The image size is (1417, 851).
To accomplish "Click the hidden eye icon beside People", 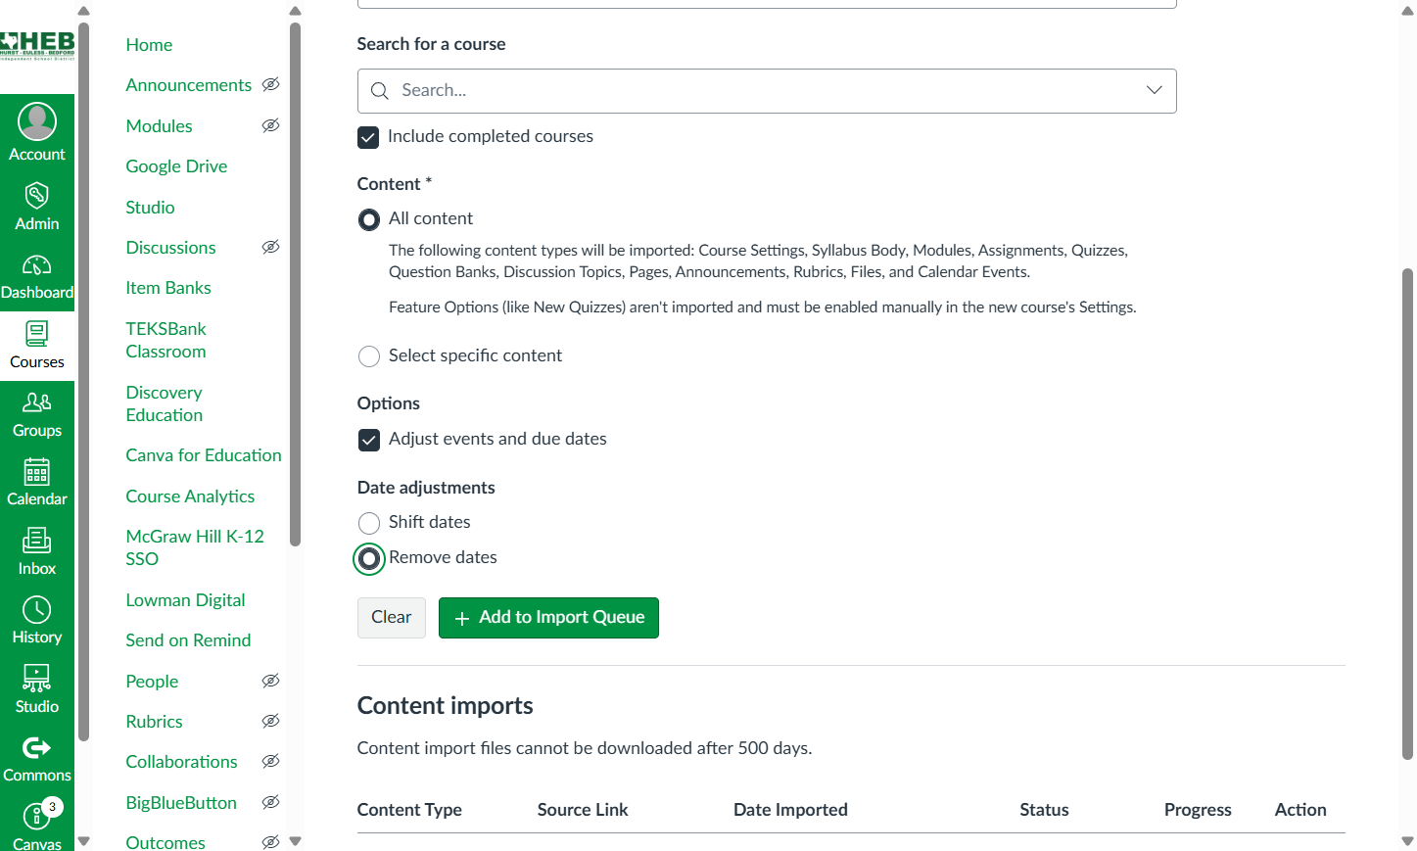I will (x=271, y=681).
